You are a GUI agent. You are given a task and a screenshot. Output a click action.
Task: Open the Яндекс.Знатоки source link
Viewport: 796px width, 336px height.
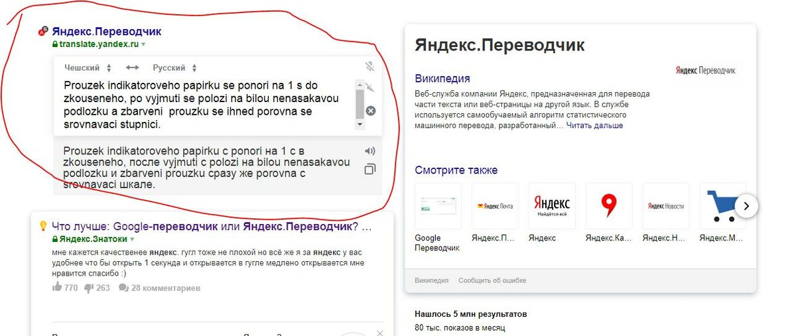click(x=94, y=239)
